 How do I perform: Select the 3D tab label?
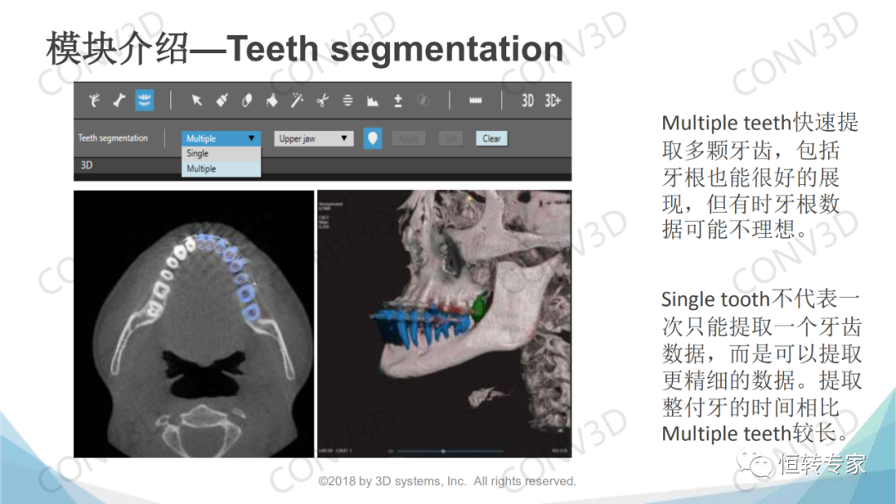click(x=86, y=165)
